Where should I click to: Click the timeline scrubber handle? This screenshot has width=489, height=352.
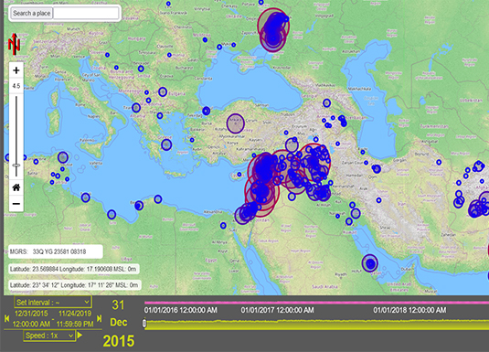pyautogui.click(x=144, y=324)
